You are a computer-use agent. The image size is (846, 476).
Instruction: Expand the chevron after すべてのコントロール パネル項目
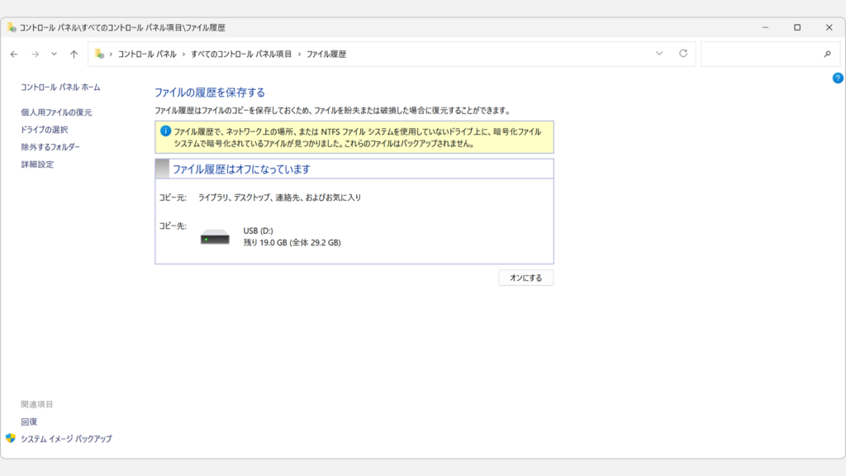299,54
